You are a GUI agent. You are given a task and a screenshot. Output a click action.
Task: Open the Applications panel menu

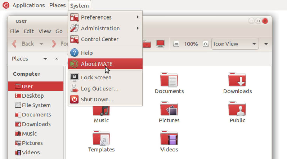coord(28,5)
